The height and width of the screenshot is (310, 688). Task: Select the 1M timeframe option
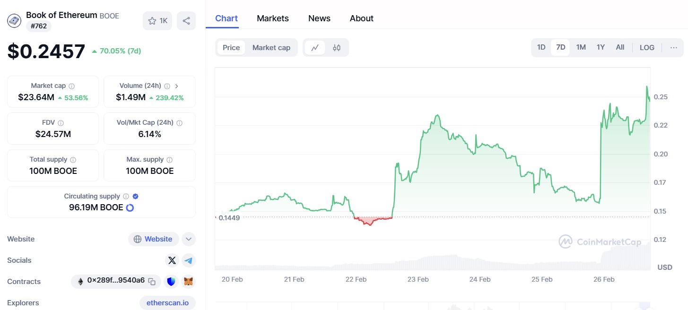581,47
